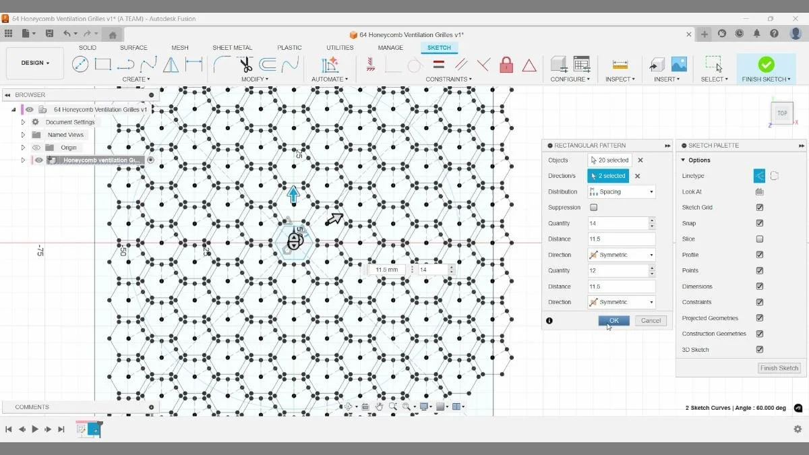Open the Manage menu tab
Image resolution: width=809 pixels, height=455 pixels.
tap(390, 47)
